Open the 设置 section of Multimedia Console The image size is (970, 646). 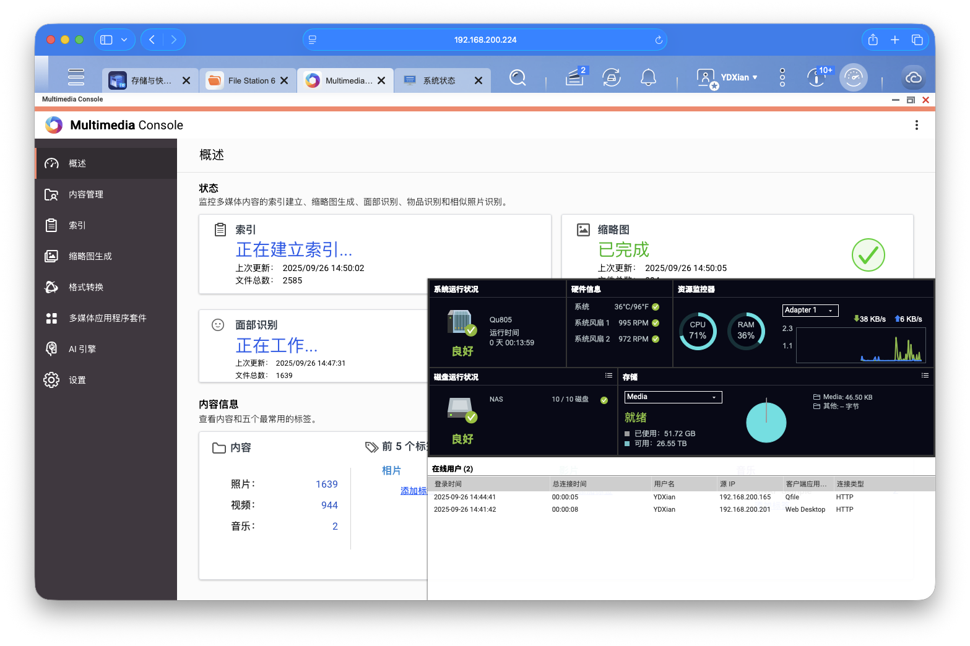(x=78, y=379)
